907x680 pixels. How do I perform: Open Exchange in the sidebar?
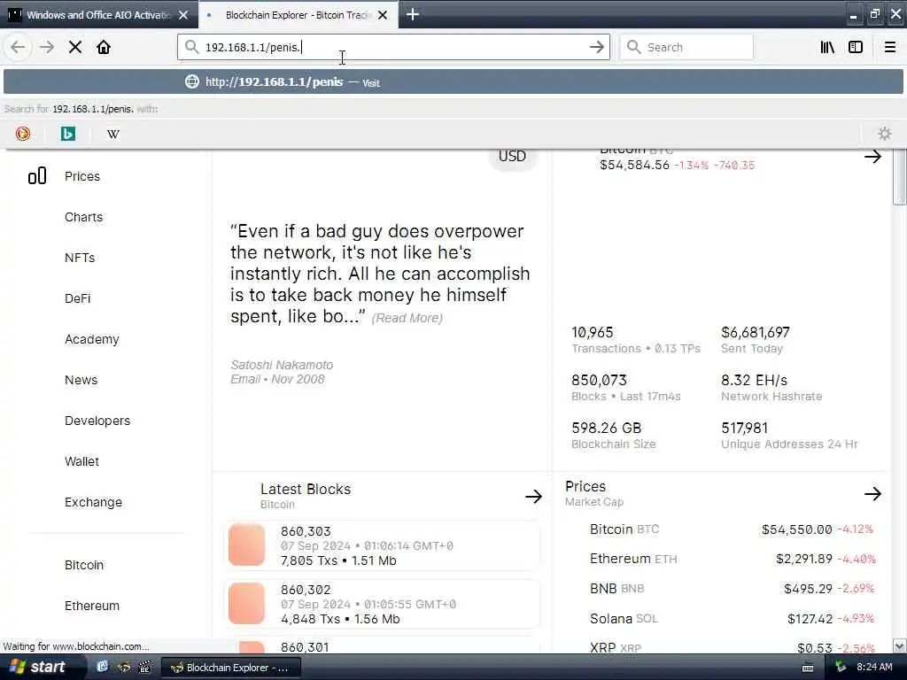[93, 503]
